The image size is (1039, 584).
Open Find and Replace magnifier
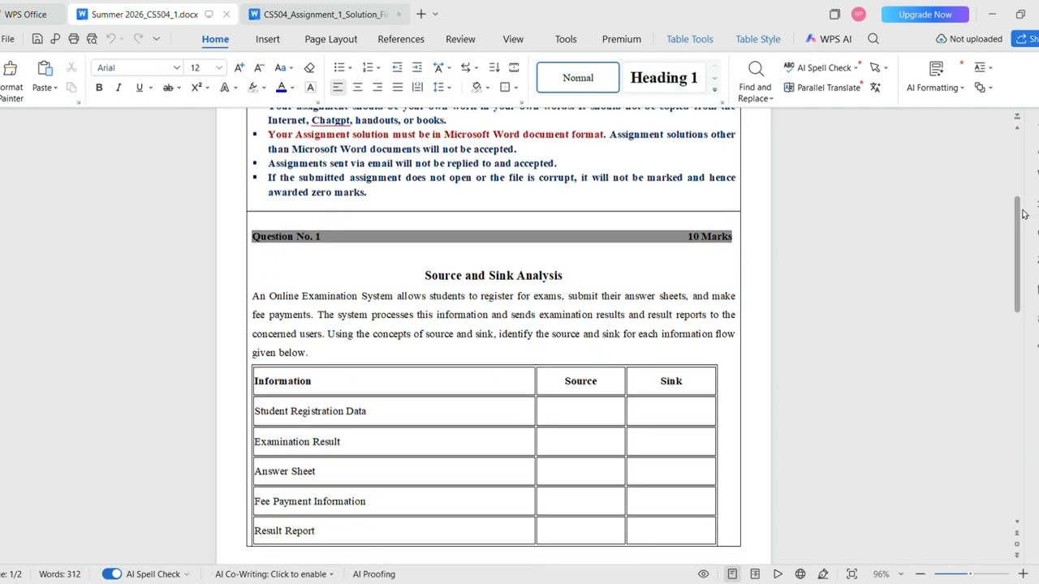[756, 69]
